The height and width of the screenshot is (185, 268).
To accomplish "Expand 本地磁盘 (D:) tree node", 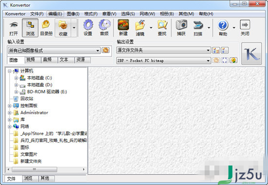I will click(x=16, y=85).
